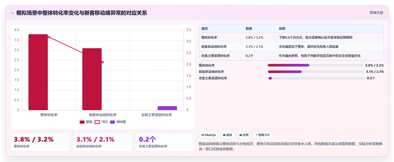Click the 3.1% / 2.1% data card
Screen dimensions: 394x162
(x=102, y=142)
